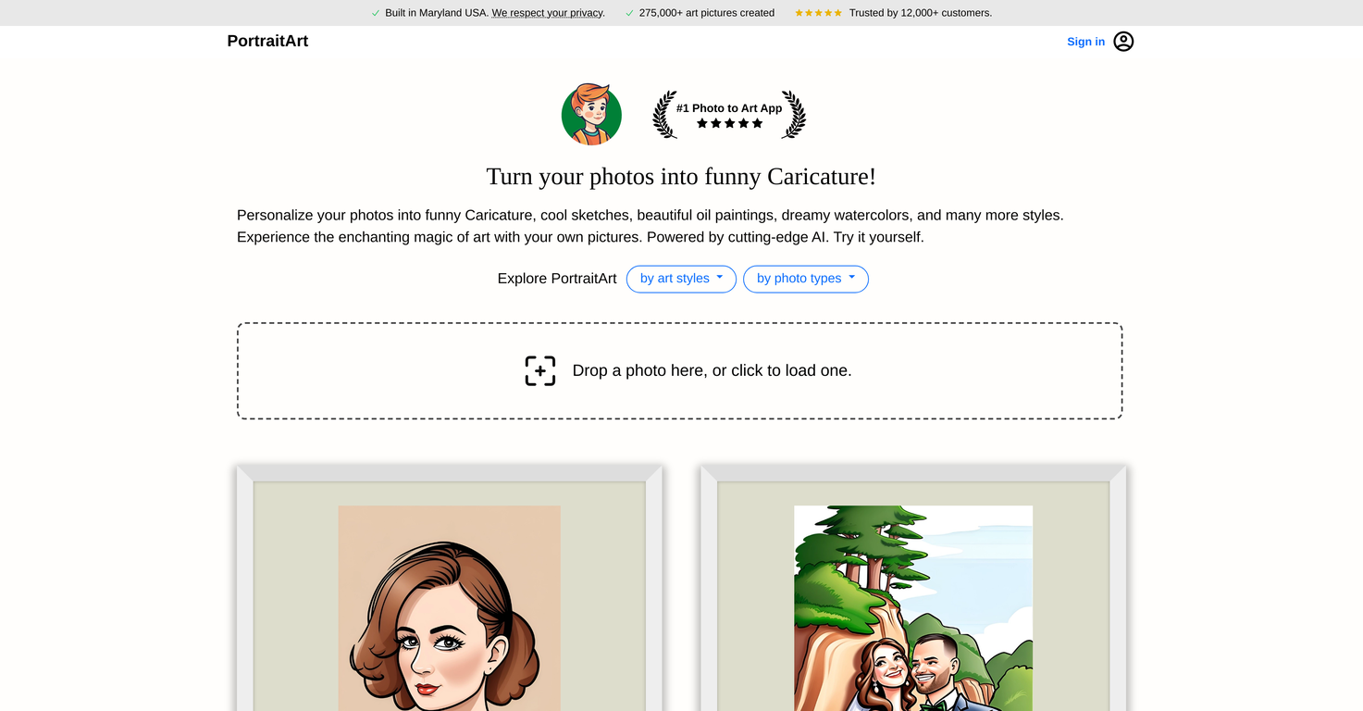Click the Explore PortraitArt label
Image resolution: width=1363 pixels, height=711 pixels.
coord(556,278)
